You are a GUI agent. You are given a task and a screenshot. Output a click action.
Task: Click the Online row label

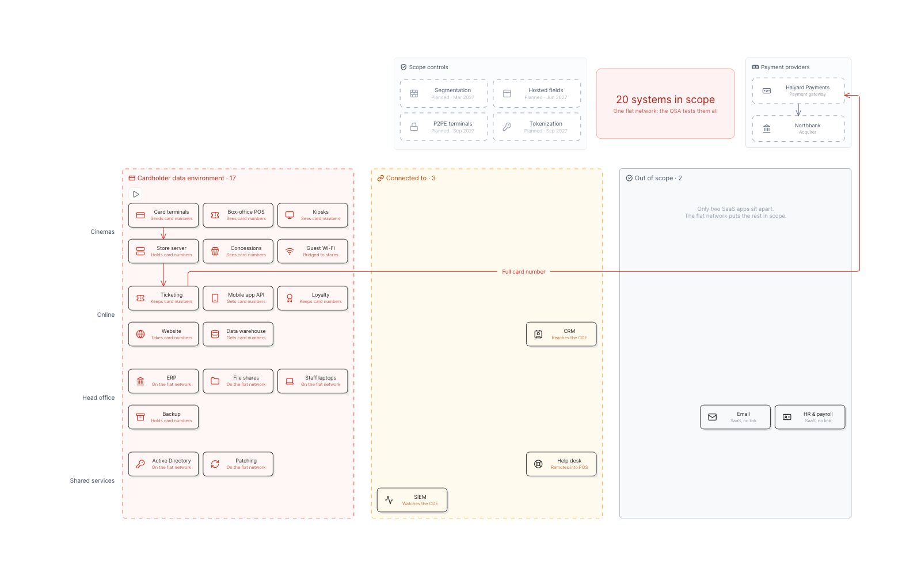point(106,315)
